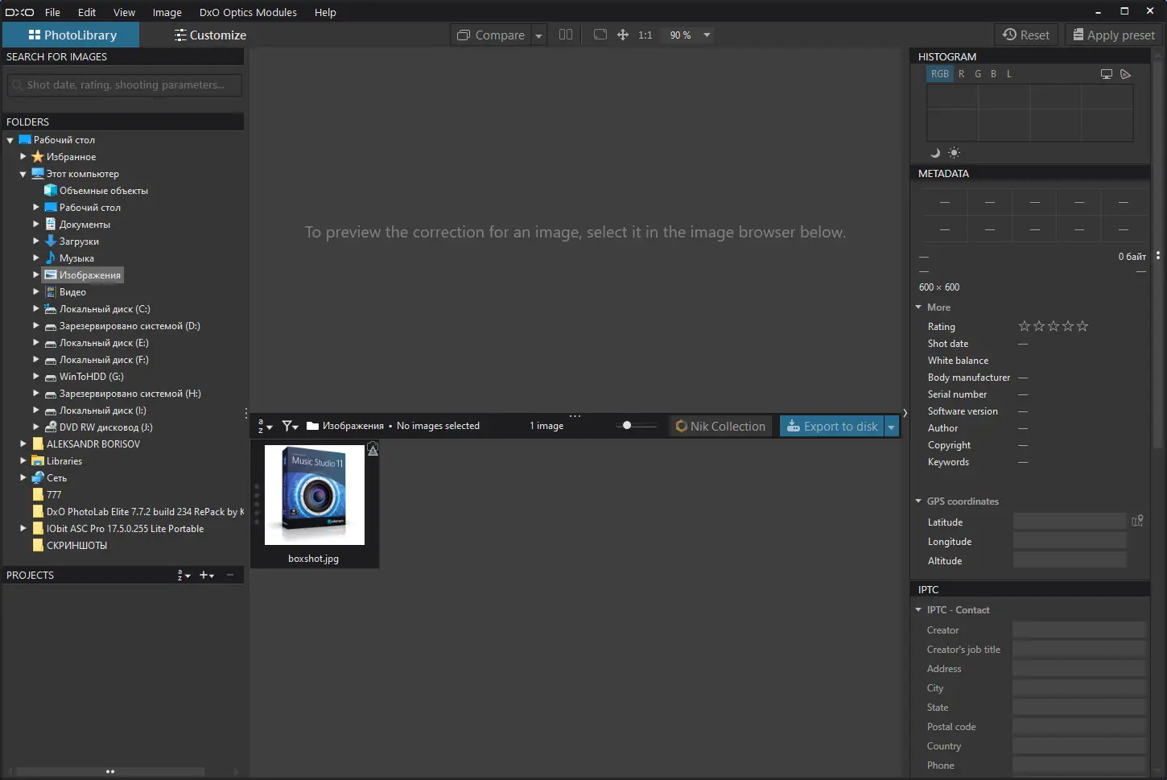This screenshot has height=780, width=1167.
Task: Click the move/pan arrows icon
Action: point(623,35)
